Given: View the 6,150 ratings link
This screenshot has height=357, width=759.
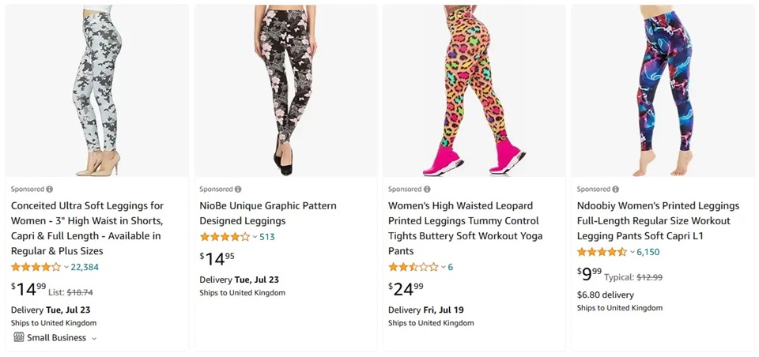Looking at the screenshot, I should 648,252.
